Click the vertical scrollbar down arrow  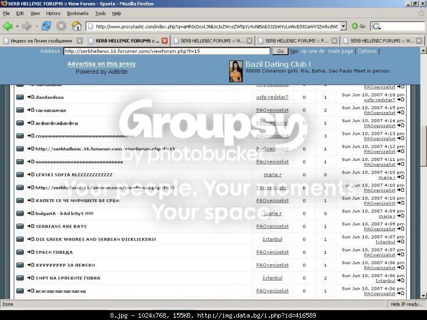click(424, 296)
